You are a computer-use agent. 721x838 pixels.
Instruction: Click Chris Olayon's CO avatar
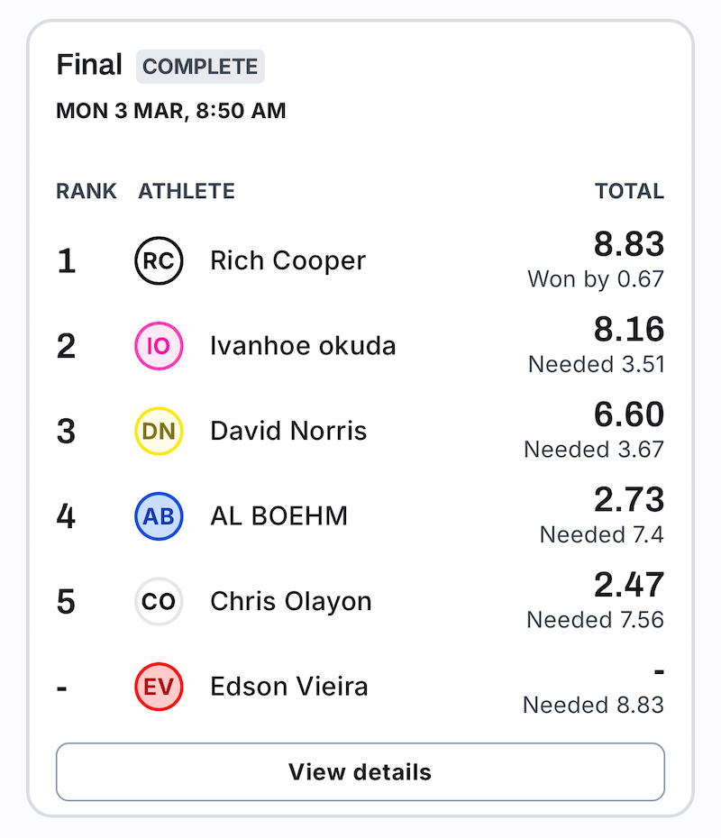[x=159, y=601]
